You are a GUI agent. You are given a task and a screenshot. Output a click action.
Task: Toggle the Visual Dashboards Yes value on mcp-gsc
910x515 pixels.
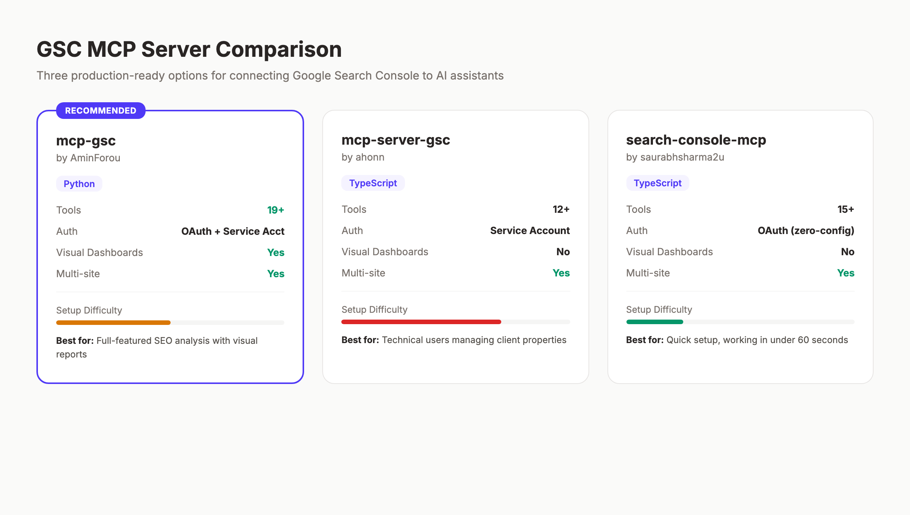pos(275,252)
